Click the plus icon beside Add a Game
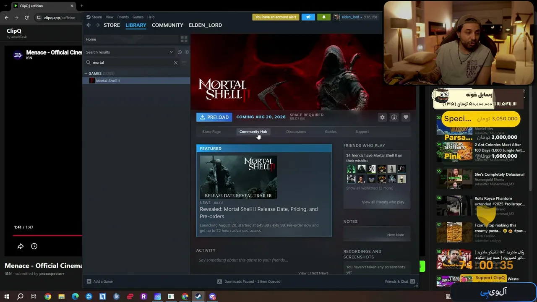The width and height of the screenshot is (537, 302). click(89, 281)
